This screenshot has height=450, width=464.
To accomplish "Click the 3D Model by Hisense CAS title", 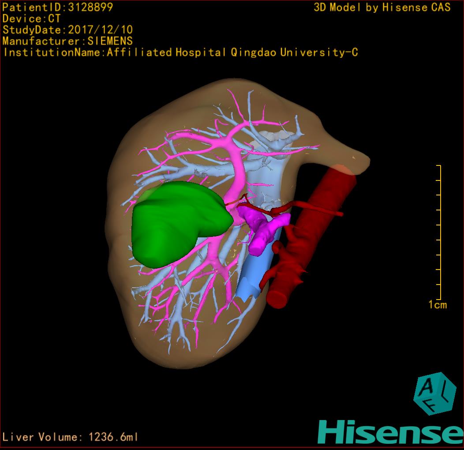I will (x=382, y=7).
